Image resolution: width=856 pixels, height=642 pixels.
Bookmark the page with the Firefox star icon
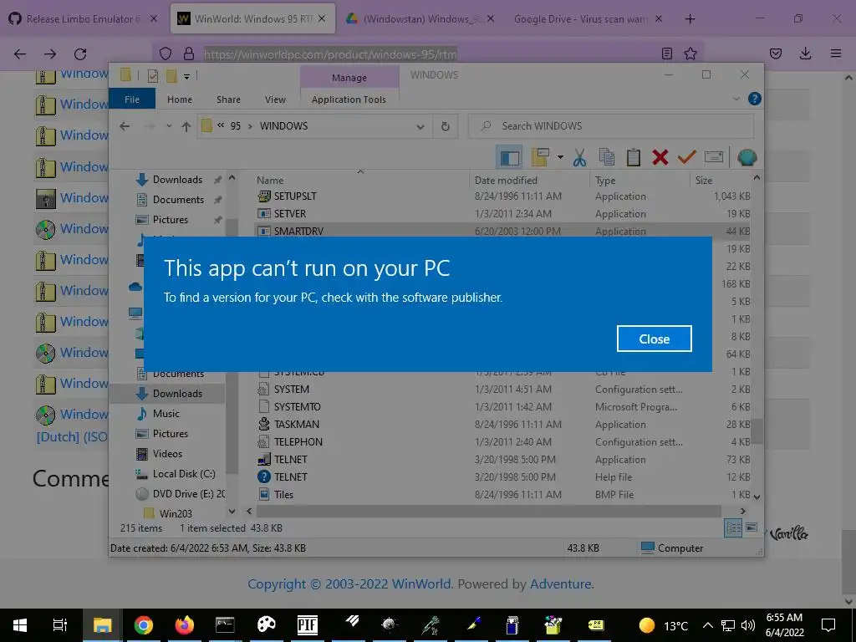coord(690,53)
